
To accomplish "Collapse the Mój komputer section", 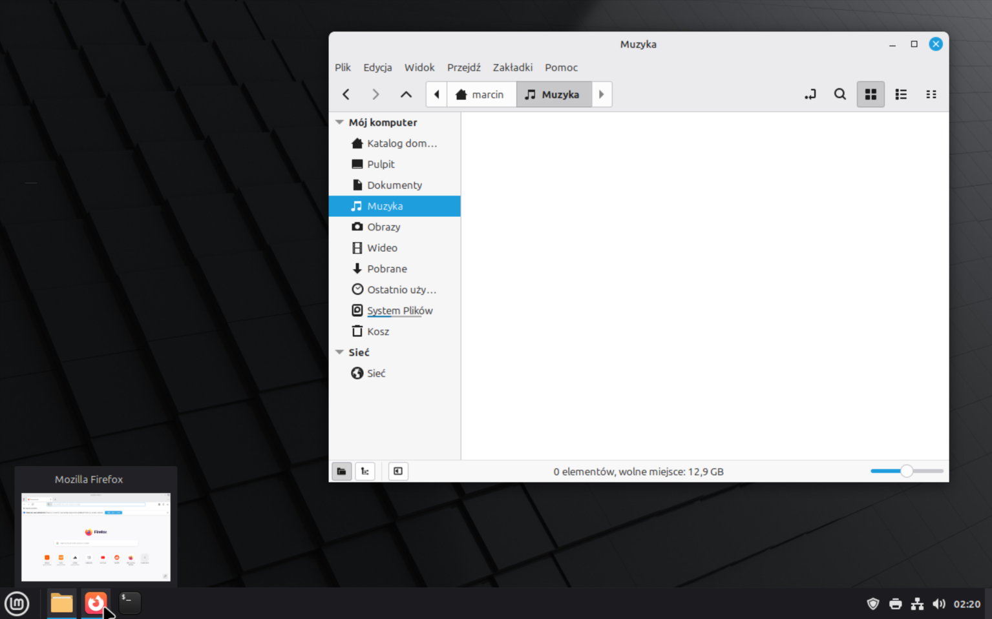I will point(339,123).
